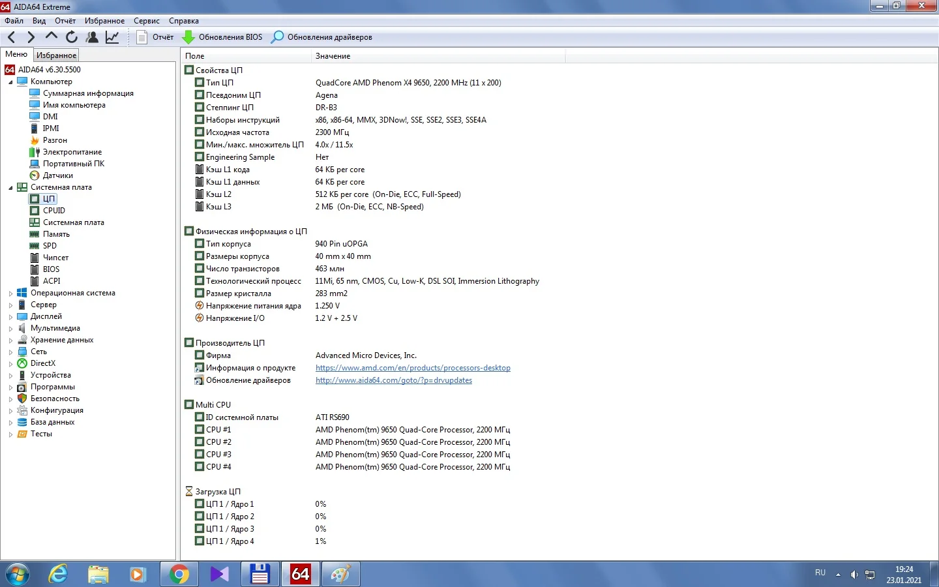Viewport: 939px width, 587px height.
Task: Open the DMI tree item
Action: pyautogui.click(x=50, y=117)
